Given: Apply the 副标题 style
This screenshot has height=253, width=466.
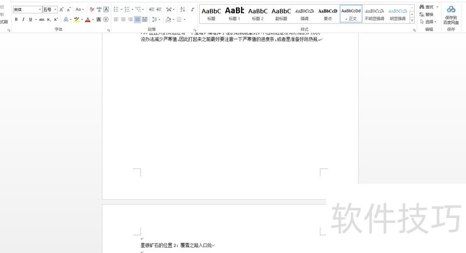Looking at the screenshot, I should 281,13.
